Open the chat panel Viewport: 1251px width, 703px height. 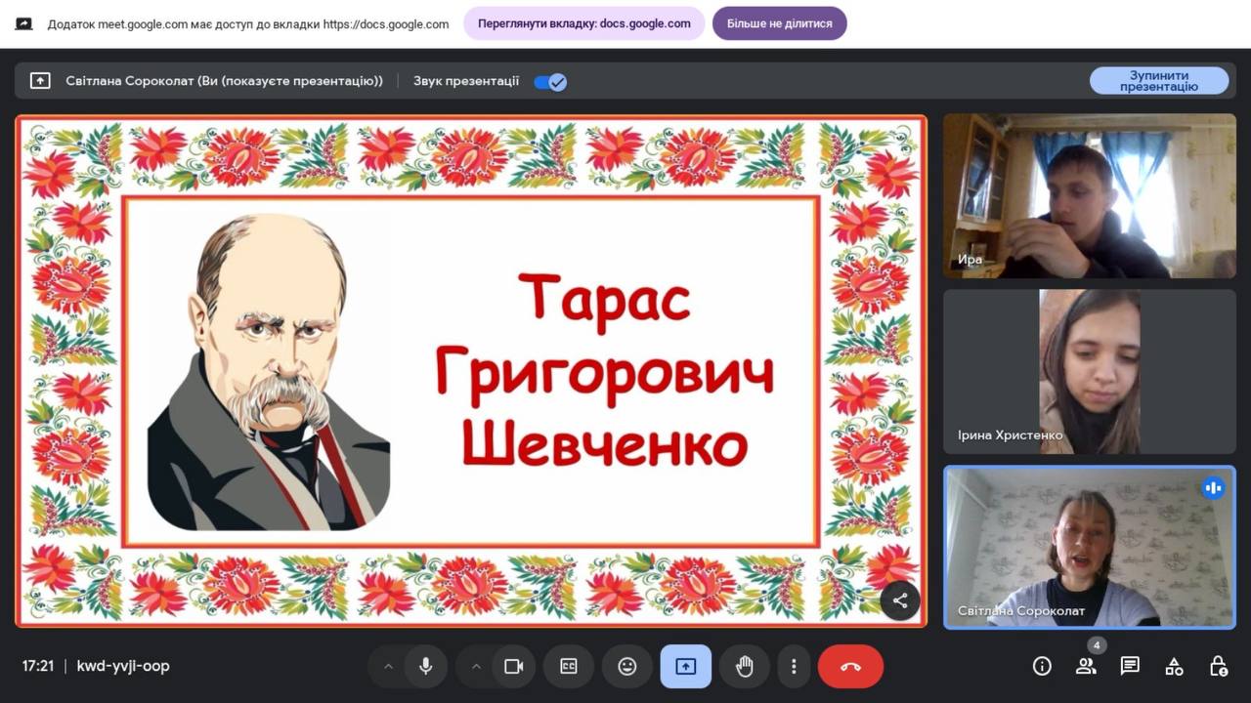(x=1130, y=666)
